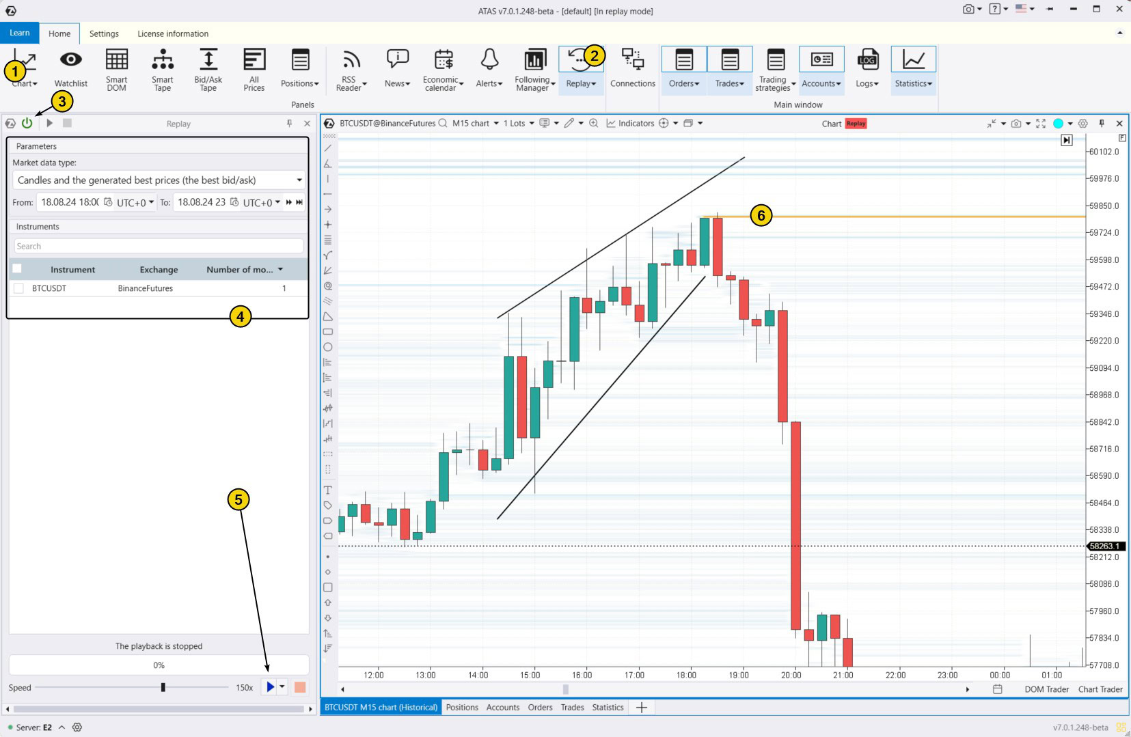
Task: Toggle the BTCUSDT instrument checkbox
Action: (18, 288)
